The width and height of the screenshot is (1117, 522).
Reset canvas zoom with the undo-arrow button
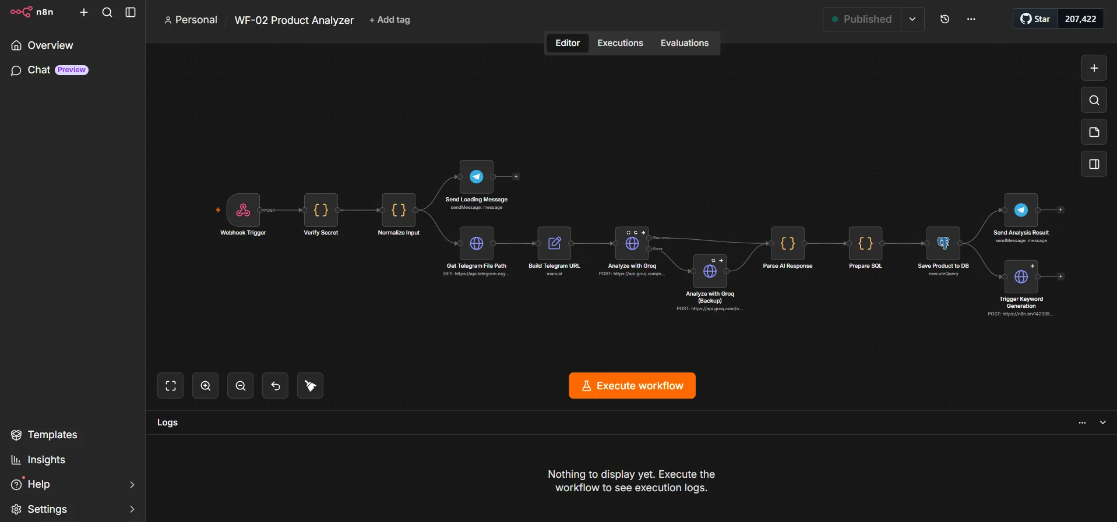click(276, 386)
